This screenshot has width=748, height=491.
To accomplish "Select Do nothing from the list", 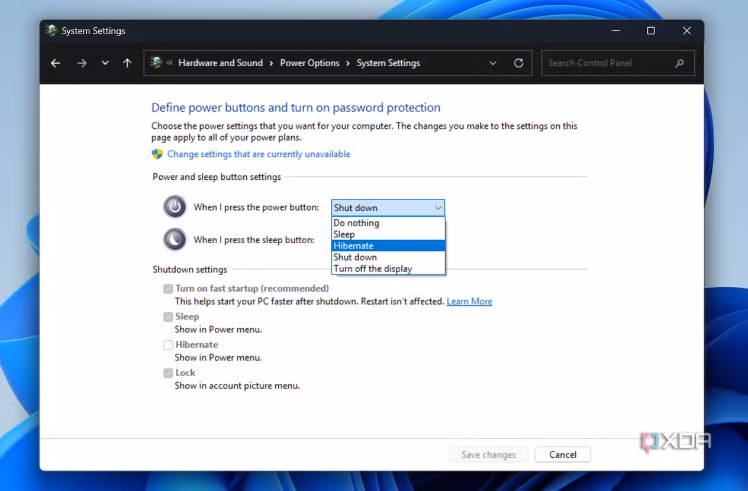I will point(388,223).
